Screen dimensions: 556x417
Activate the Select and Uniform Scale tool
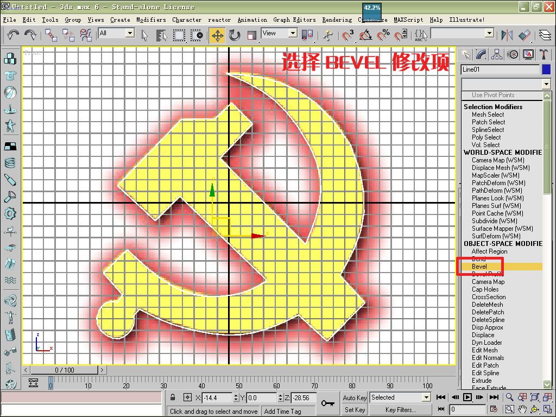[x=252, y=35]
